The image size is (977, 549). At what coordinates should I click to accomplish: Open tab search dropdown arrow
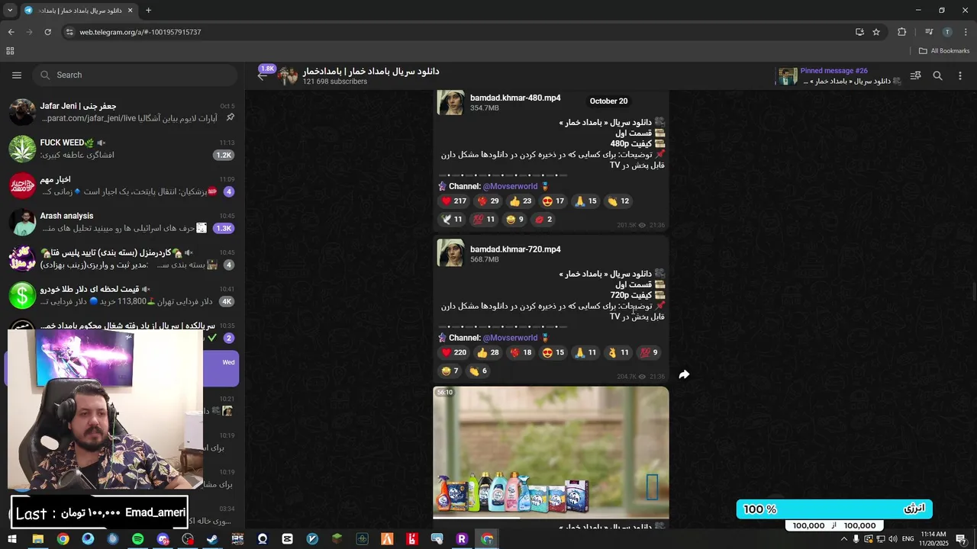10,11
